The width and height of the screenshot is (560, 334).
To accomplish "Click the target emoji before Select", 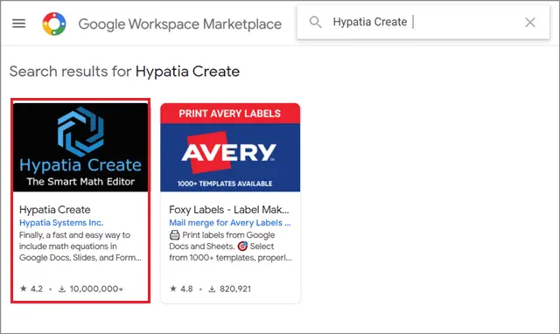I will coord(242,247).
